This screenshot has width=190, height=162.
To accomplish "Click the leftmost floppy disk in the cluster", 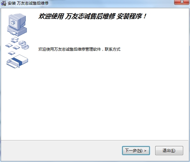I will 9,45.
